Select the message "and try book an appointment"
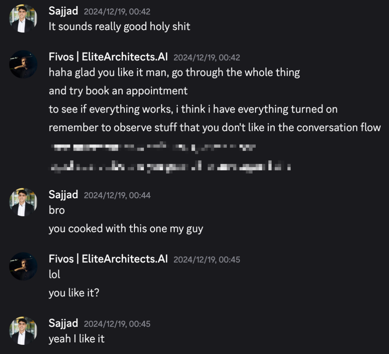The height and width of the screenshot is (354, 389). (118, 91)
